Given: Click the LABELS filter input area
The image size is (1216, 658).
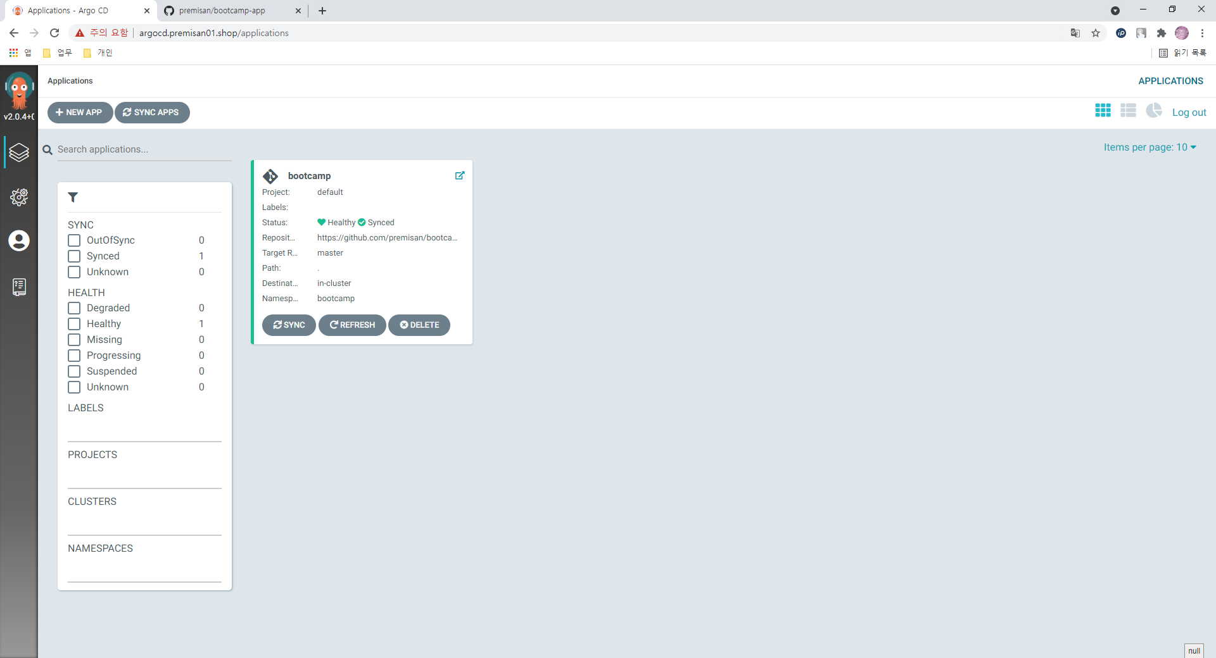Looking at the screenshot, I should [144, 430].
